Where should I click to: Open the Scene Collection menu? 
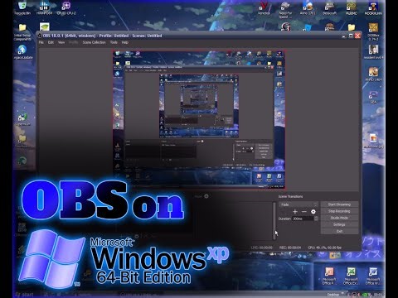click(x=95, y=42)
